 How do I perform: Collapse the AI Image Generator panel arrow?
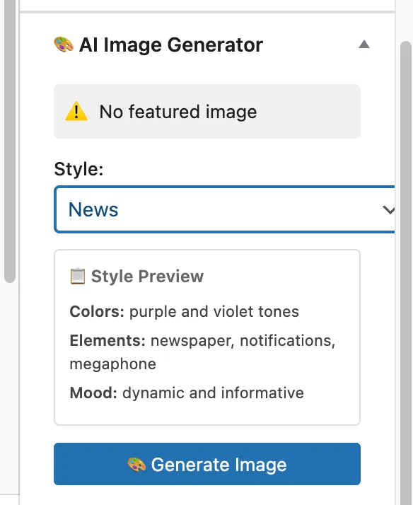point(364,44)
